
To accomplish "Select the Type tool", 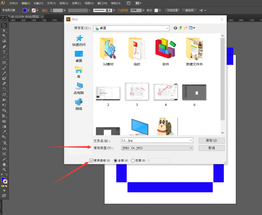I will 4,52.
